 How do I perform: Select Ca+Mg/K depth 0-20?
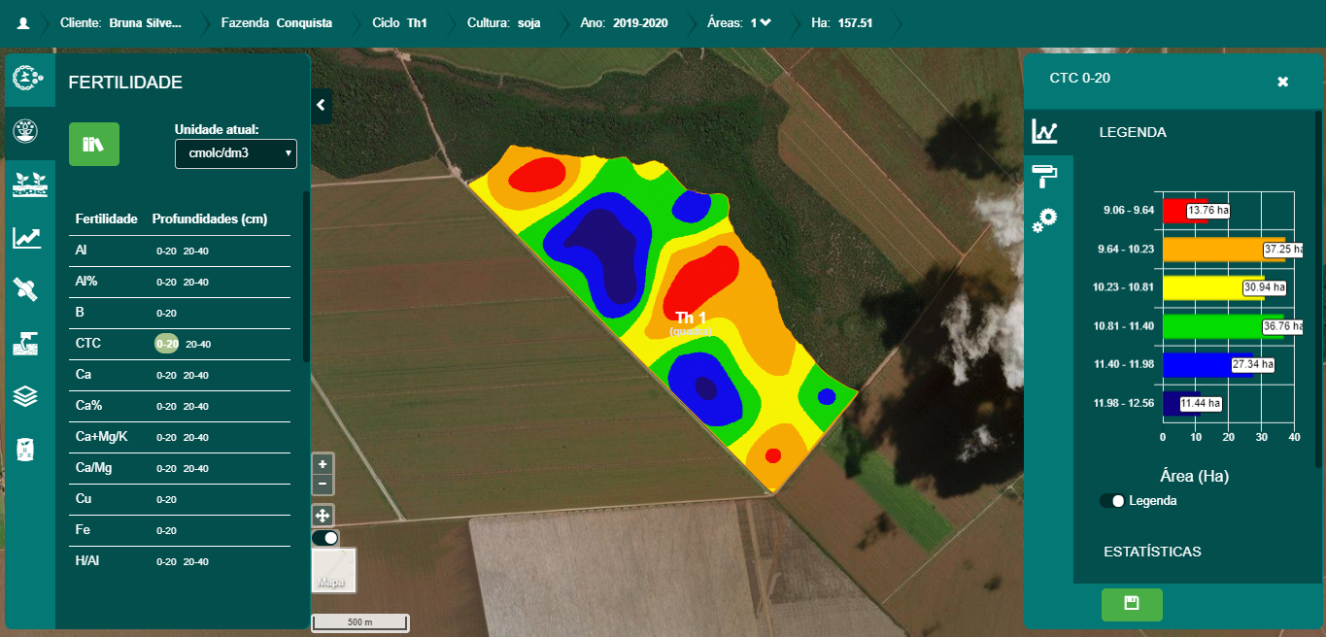tap(166, 438)
